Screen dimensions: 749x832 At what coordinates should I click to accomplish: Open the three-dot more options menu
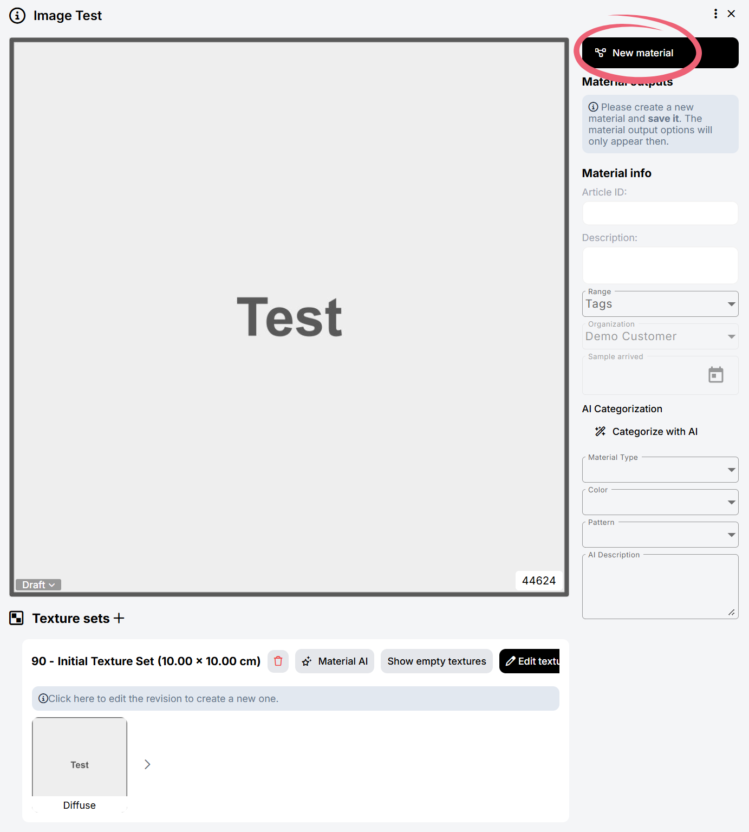715,14
